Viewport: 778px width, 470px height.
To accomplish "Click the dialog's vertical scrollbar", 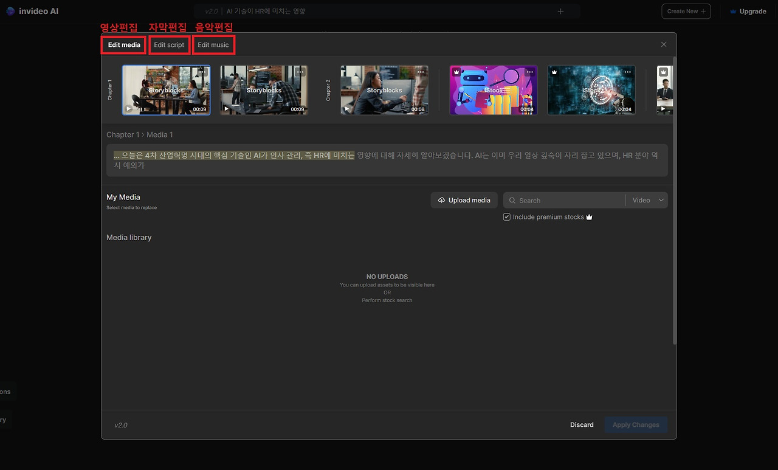I will [x=674, y=201].
